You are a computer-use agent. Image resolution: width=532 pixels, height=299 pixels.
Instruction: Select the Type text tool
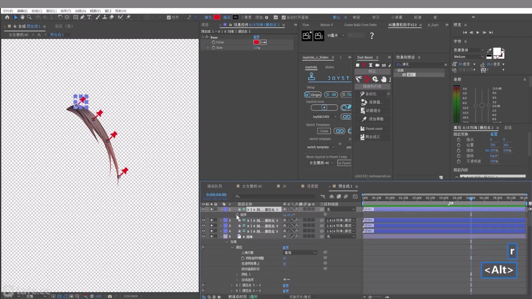(x=89, y=17)
